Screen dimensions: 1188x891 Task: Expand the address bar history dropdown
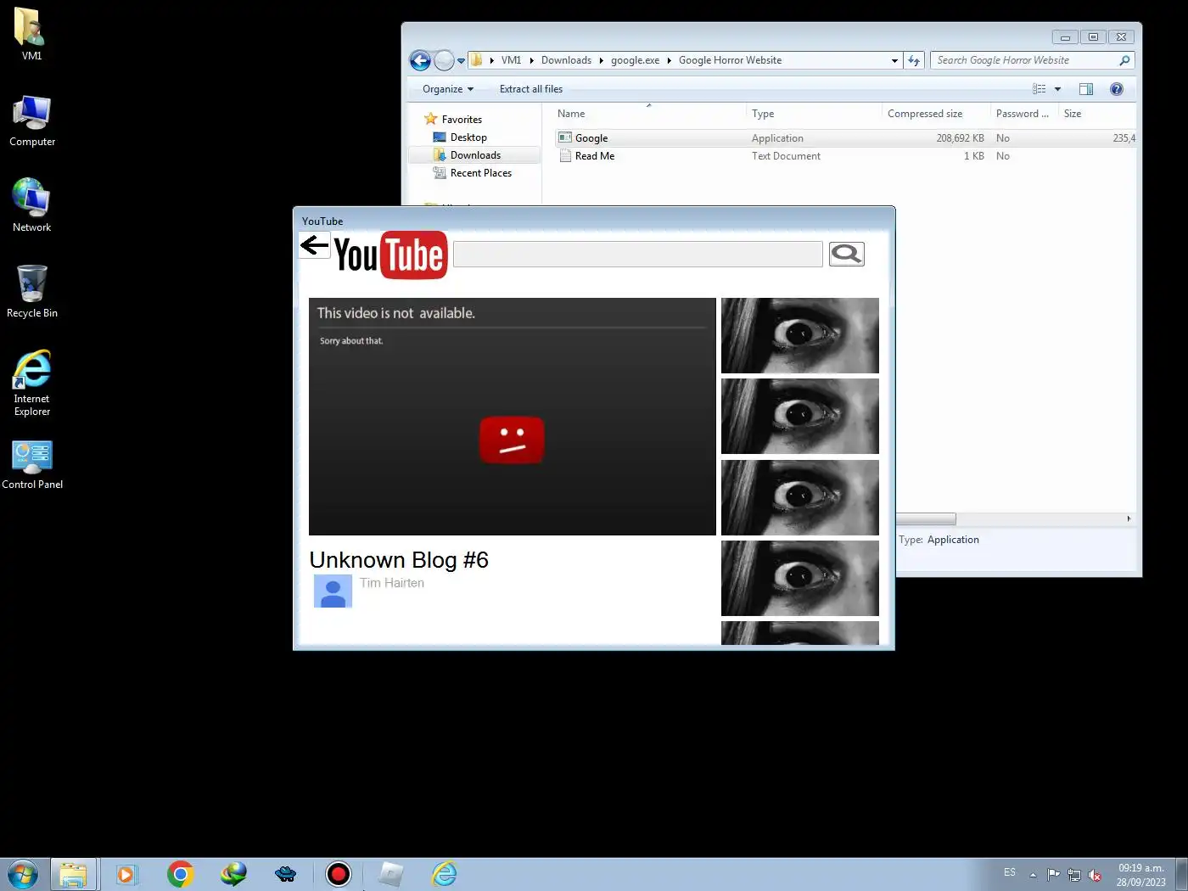[894, 60]
